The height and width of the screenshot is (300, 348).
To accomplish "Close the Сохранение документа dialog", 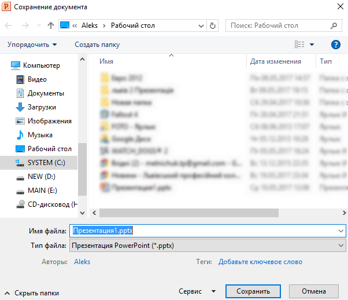I will (340, 6).
